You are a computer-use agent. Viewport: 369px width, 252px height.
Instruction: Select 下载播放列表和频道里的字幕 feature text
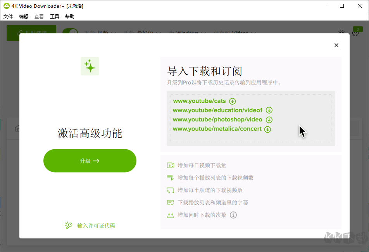tap(213, 203)
